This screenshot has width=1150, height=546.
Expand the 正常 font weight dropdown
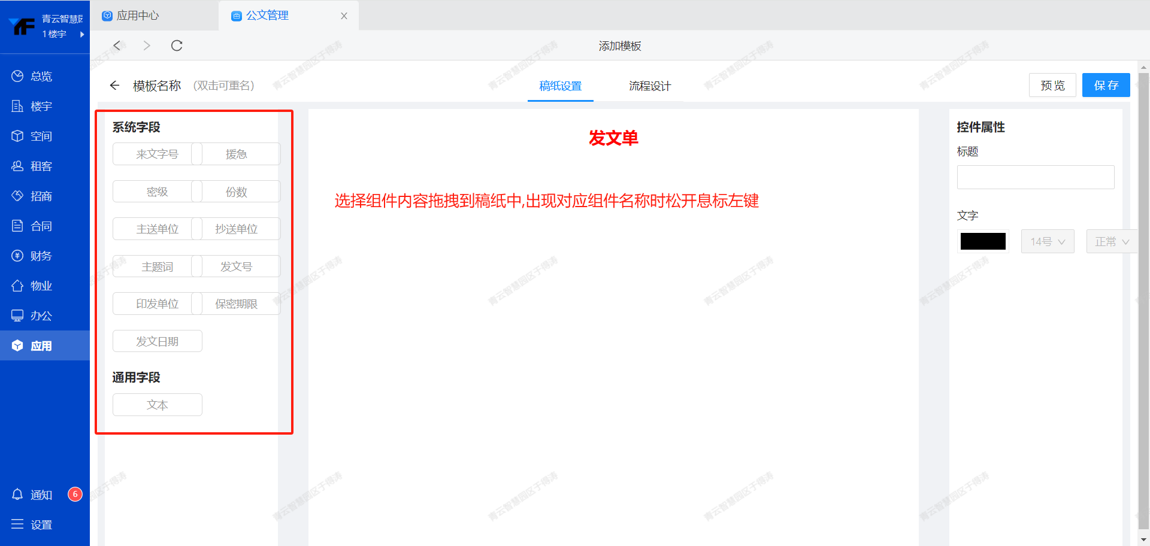click(x=1111, y=241)
